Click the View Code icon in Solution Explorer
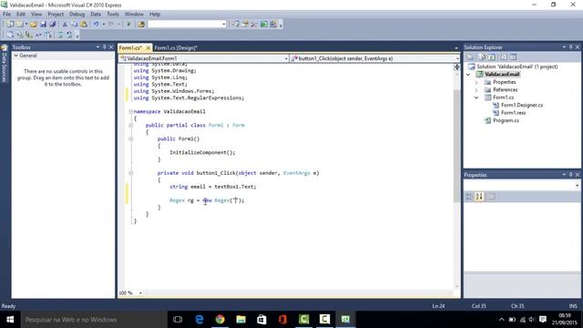Screen dimensions: 583x328 tap(504, 56)
